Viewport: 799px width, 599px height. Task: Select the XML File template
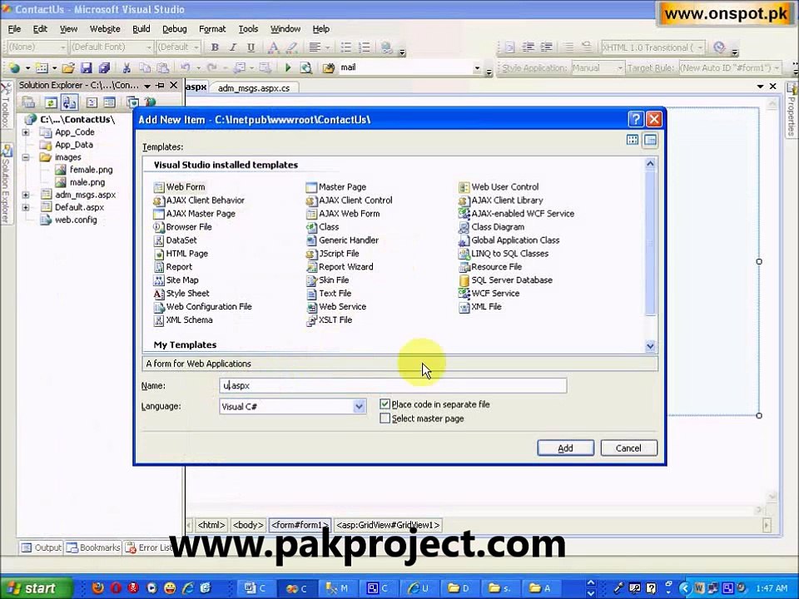click(x=480, y=306)
